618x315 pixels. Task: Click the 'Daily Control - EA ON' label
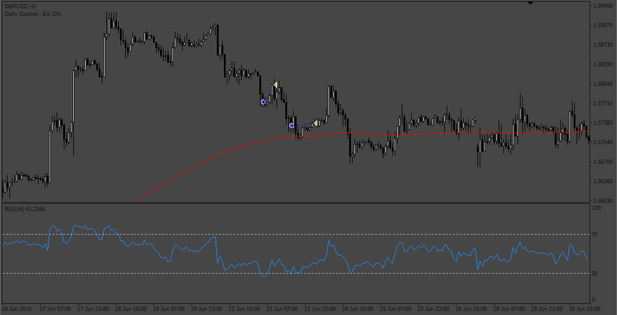[x=32, y=14]
